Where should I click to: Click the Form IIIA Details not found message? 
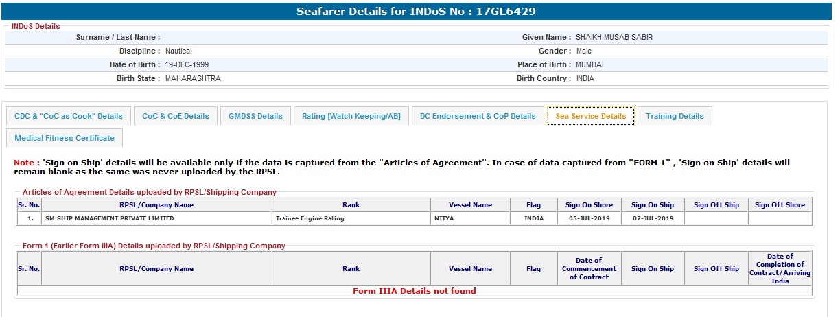415,291
